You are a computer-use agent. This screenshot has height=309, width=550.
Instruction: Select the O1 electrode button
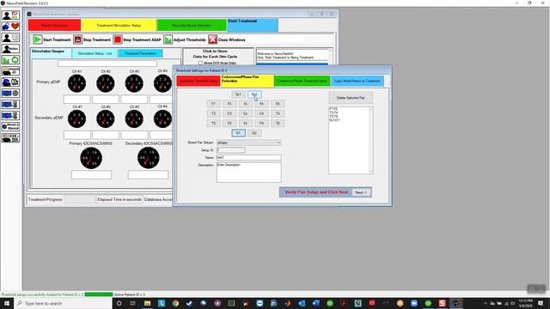(238, 133)
